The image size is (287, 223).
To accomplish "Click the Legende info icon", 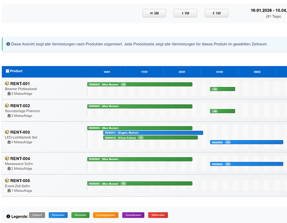I will 8,216.
